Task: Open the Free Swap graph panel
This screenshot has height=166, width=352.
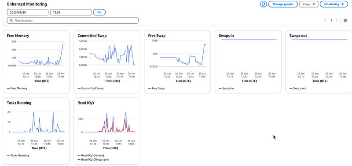Action: [177, 62]
